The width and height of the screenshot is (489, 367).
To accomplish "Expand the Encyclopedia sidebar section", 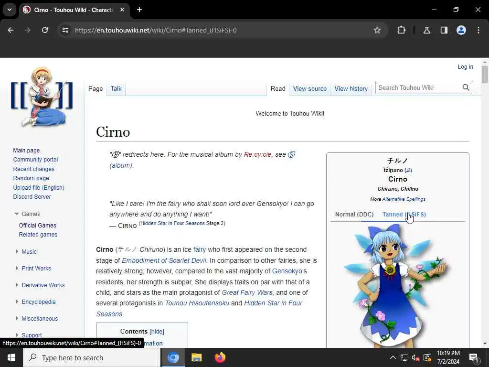I will point(17,302).
